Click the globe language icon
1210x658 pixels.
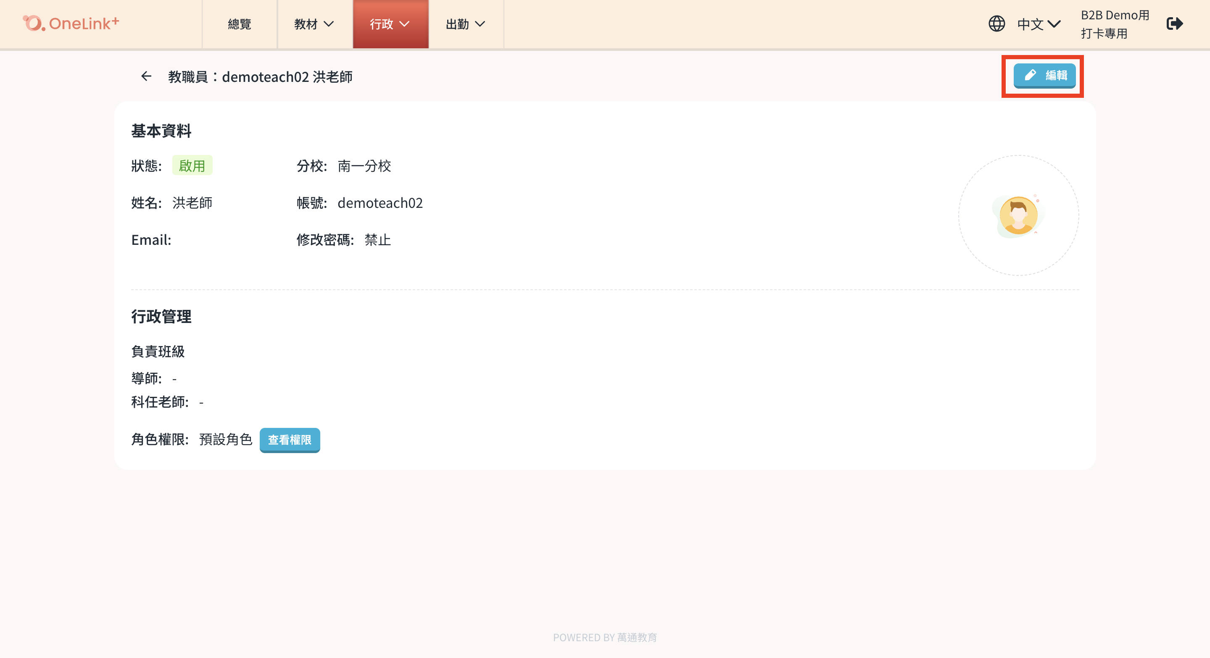click(x=996, y=24)
